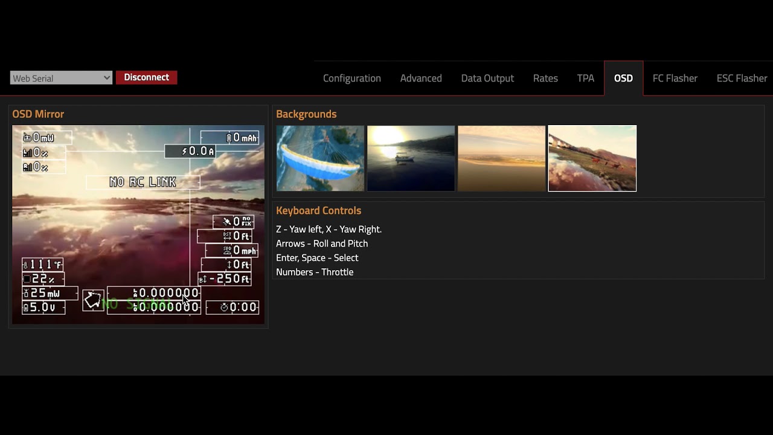Select the 0 mW RC power OSD element
The width and height of the screenshot is (773, 435).
(47, 138)
